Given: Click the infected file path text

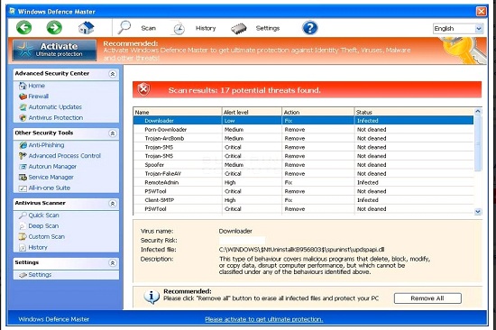Looking at the screenshot, I should [302, 250].
